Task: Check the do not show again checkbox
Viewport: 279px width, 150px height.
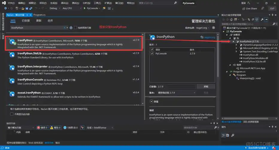Action: pyautogui.click(x=12, y=114)
